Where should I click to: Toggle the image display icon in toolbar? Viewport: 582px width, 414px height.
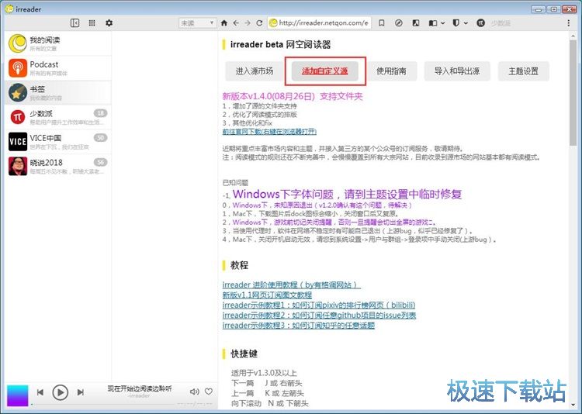pos(416,23)
